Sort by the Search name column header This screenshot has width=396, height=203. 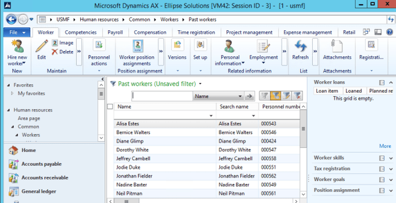[x=237, y=106]
